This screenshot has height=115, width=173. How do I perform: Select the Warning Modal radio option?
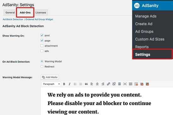42,61
